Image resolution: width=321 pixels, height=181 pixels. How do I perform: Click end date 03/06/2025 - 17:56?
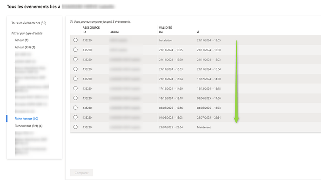click(209, 98)
